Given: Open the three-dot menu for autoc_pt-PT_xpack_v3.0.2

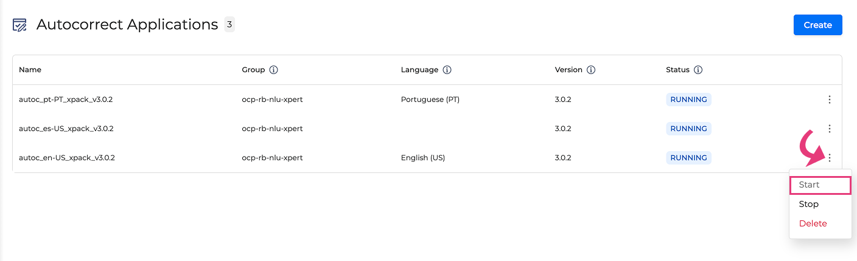Looking at the screenshot, I should click(x=829, y=100).
